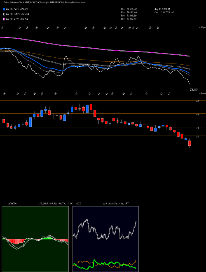The height and width of the screenshot is (272, 206).
Task: Open the green MACD indicator chart panel
Action: (35, 239)
